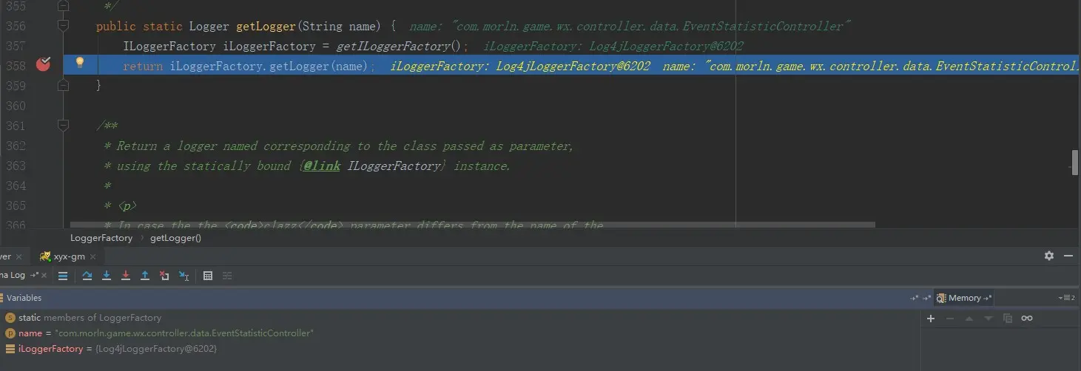Hide the debug tool window with minimize icon
This screenshot has width=1081, height=371.
[1068, 256]
